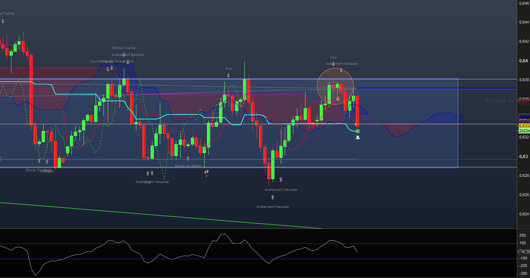Click the Avalement Baissier label near orange circle
This screenshot has width=530, height=278.
341,64
